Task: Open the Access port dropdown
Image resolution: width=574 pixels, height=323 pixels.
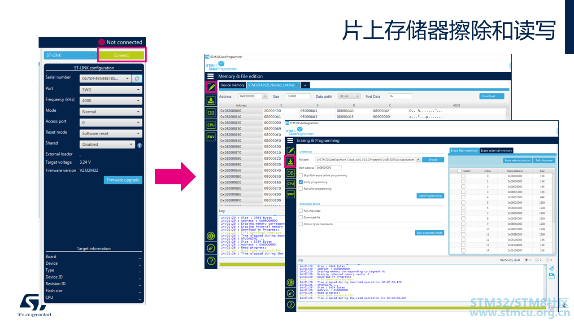Action: click(x=111, y=122)
